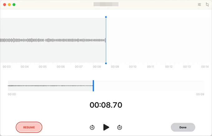
Task: Select the recording title in the title bar
Action: pyautogui.click(x=106, y=5)
